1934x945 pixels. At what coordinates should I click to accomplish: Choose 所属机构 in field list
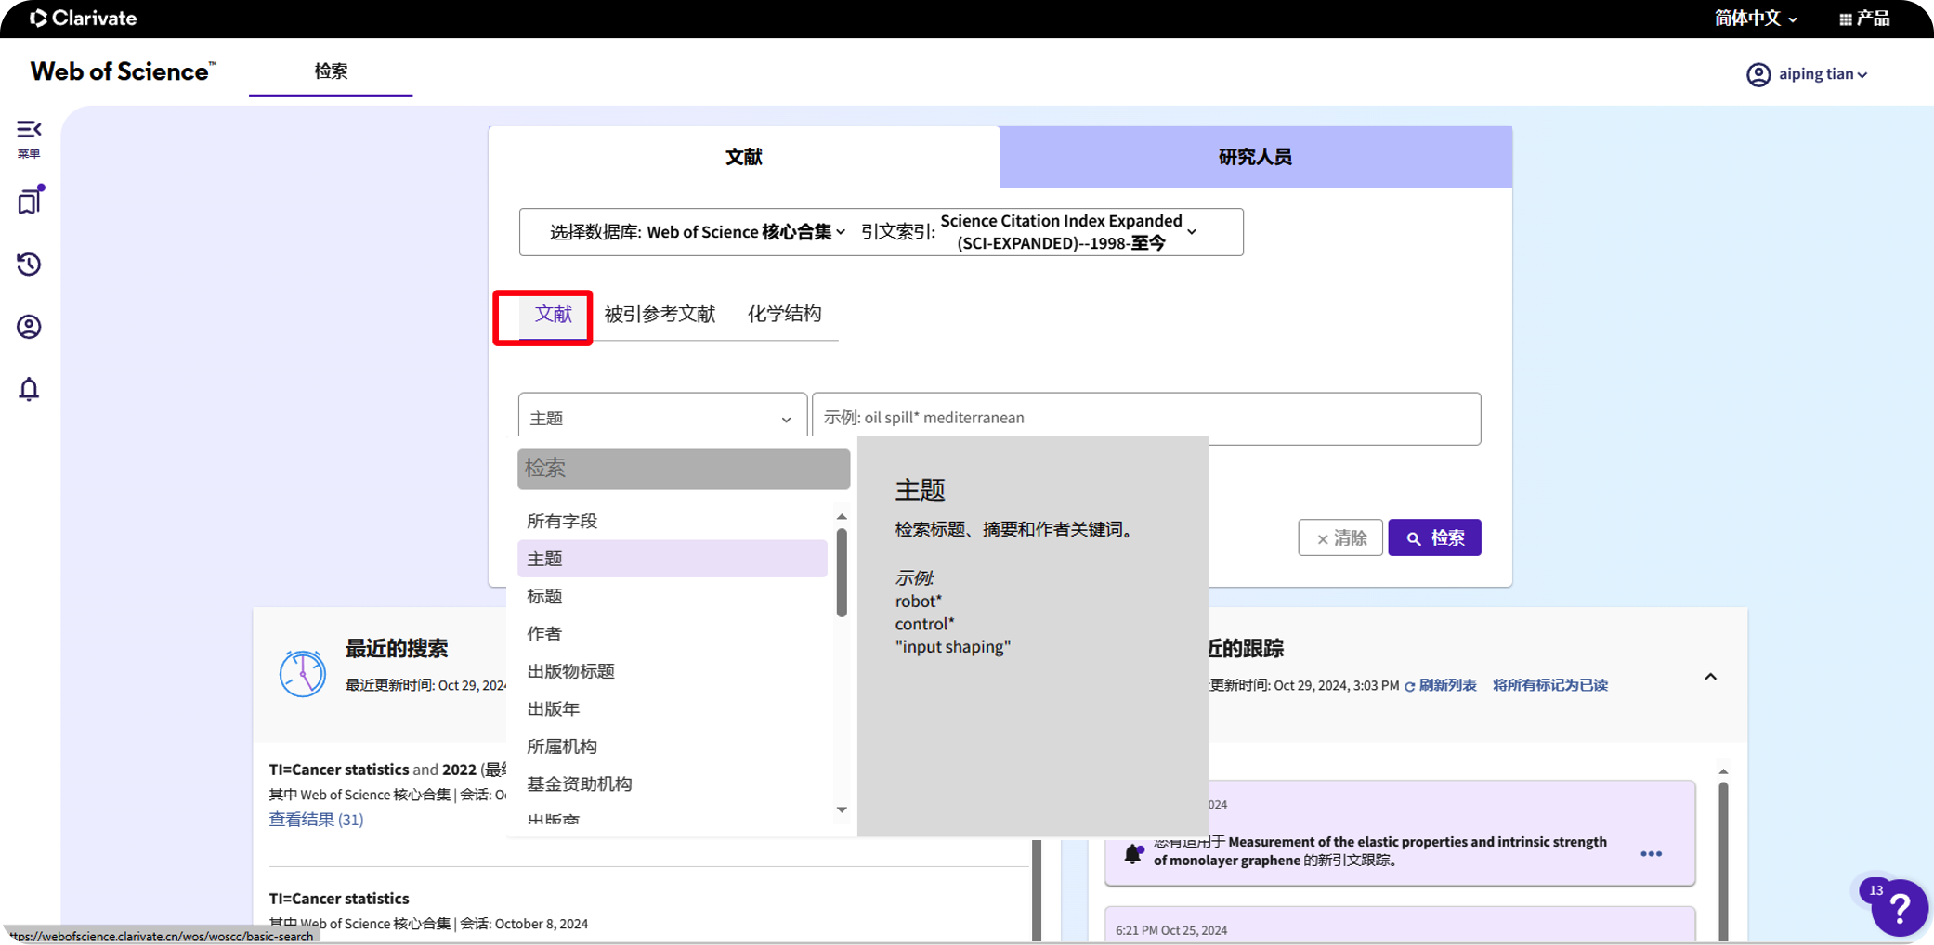[673, 746]
